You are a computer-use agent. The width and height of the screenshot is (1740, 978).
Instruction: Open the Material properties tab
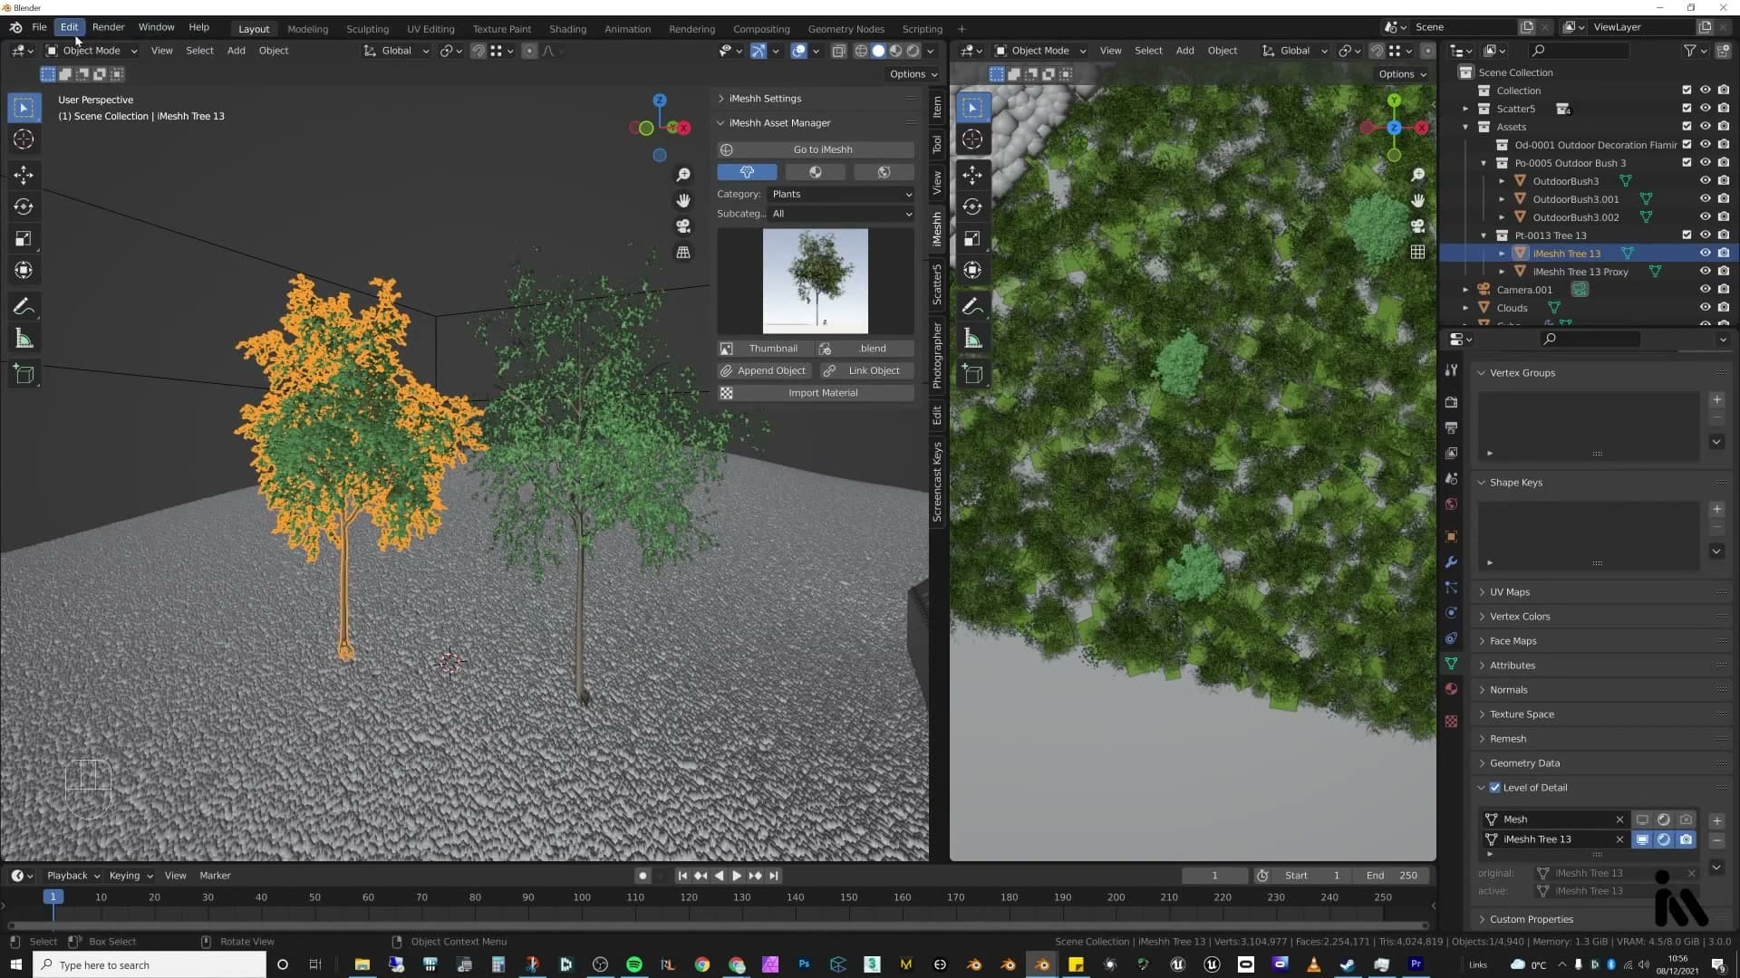coord(1451,688)
